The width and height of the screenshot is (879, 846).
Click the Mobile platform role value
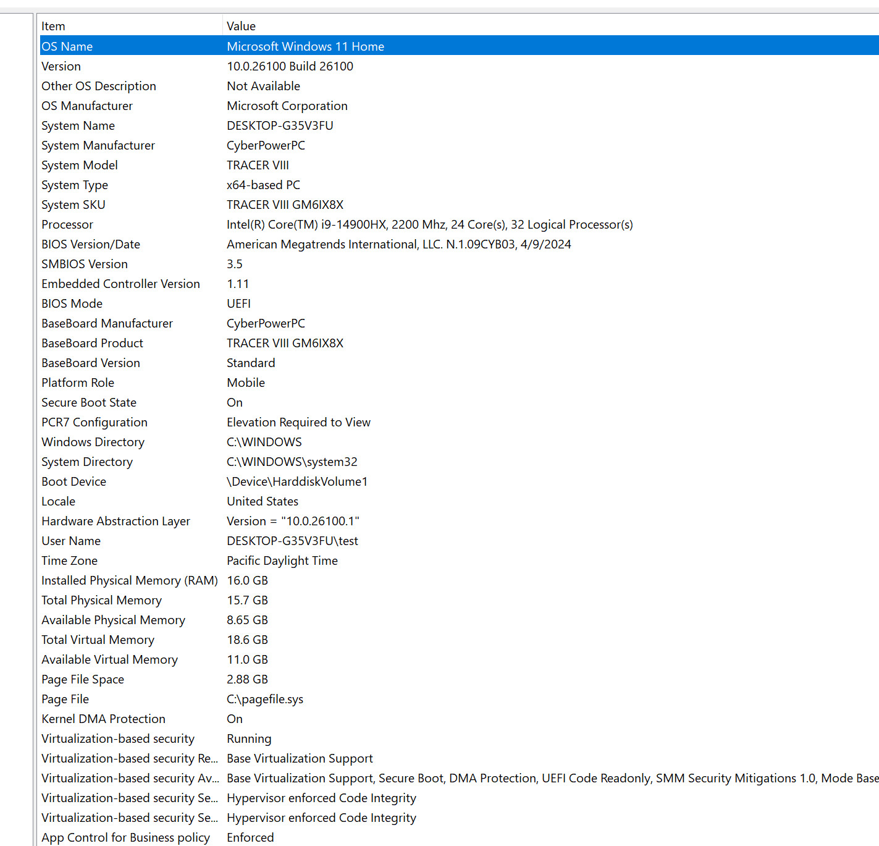(x=246, y=383)
